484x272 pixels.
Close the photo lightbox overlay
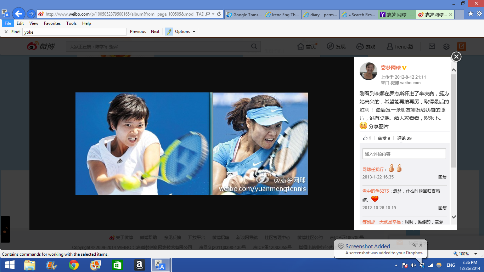click(x=456, y=57)
